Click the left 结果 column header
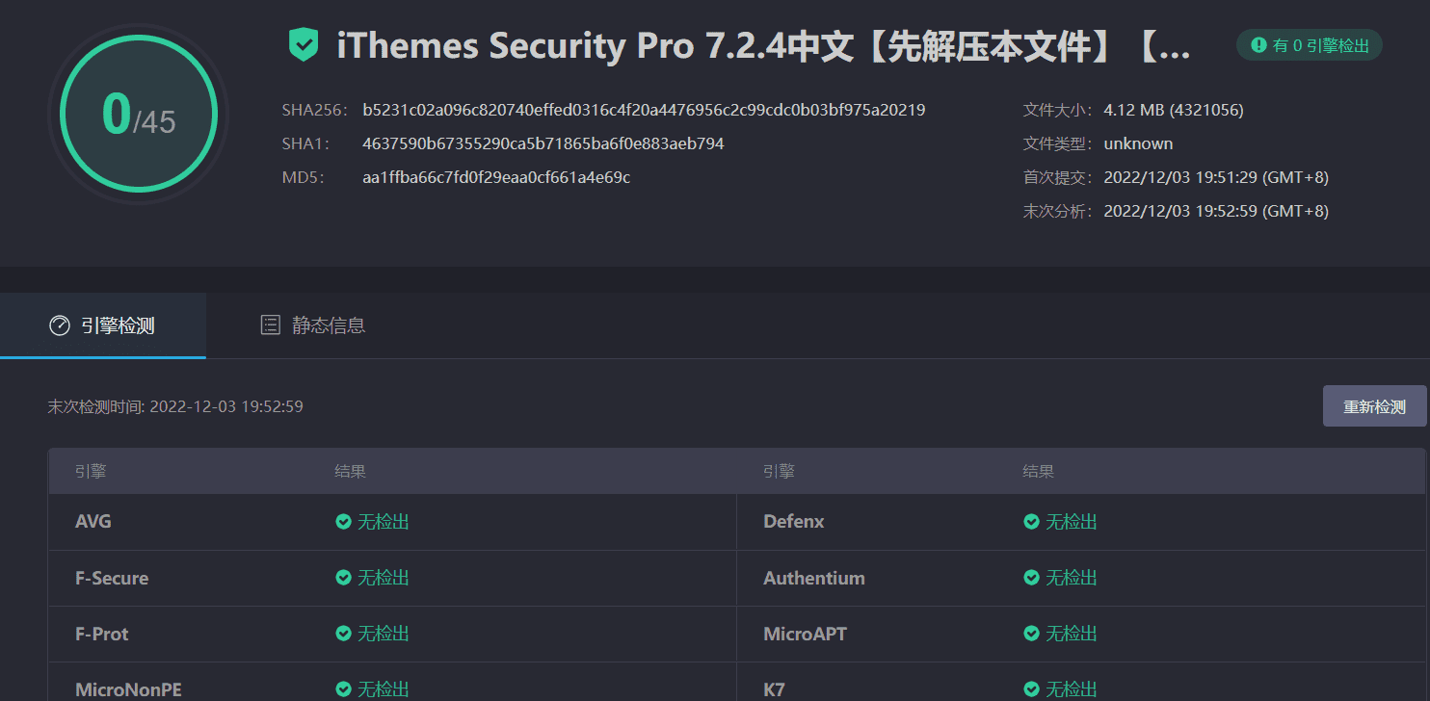 [x=351, y=472]
